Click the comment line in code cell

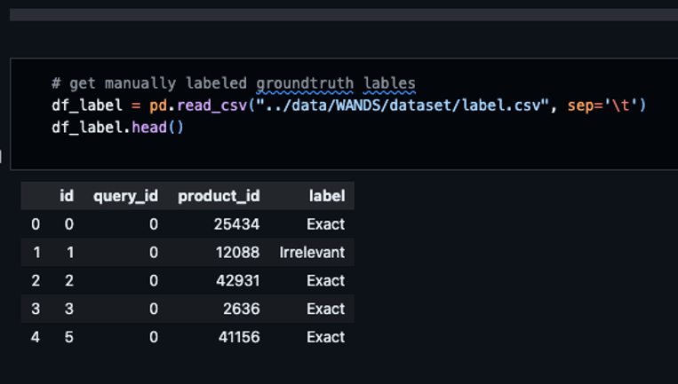click(234, 83)
